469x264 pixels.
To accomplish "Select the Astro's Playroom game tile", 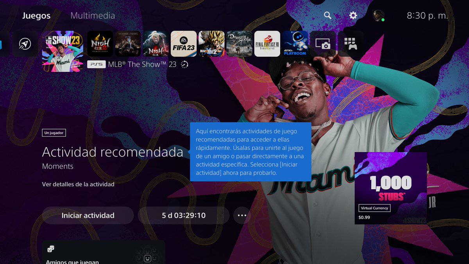I will coord(295,44).
